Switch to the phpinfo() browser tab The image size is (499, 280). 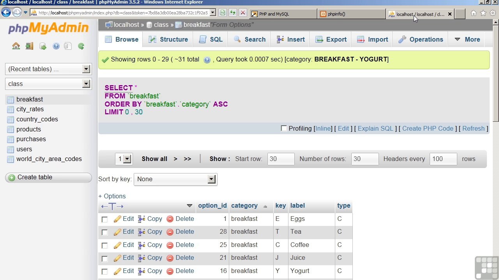tap(352, 14)
